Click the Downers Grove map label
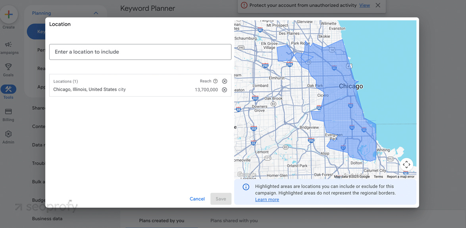466x228 pixels. click(260, 108)
